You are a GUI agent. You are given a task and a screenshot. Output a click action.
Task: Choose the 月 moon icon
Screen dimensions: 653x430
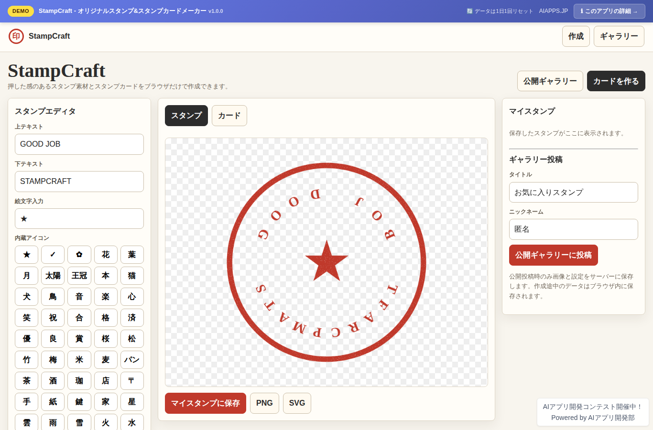(x=27, y=276)
